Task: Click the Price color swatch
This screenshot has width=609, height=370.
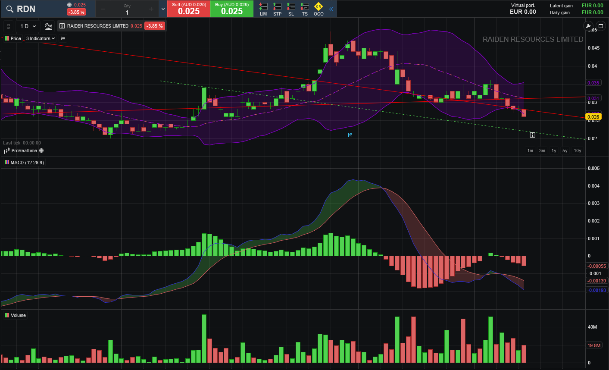Action: (x=7, y=38)
